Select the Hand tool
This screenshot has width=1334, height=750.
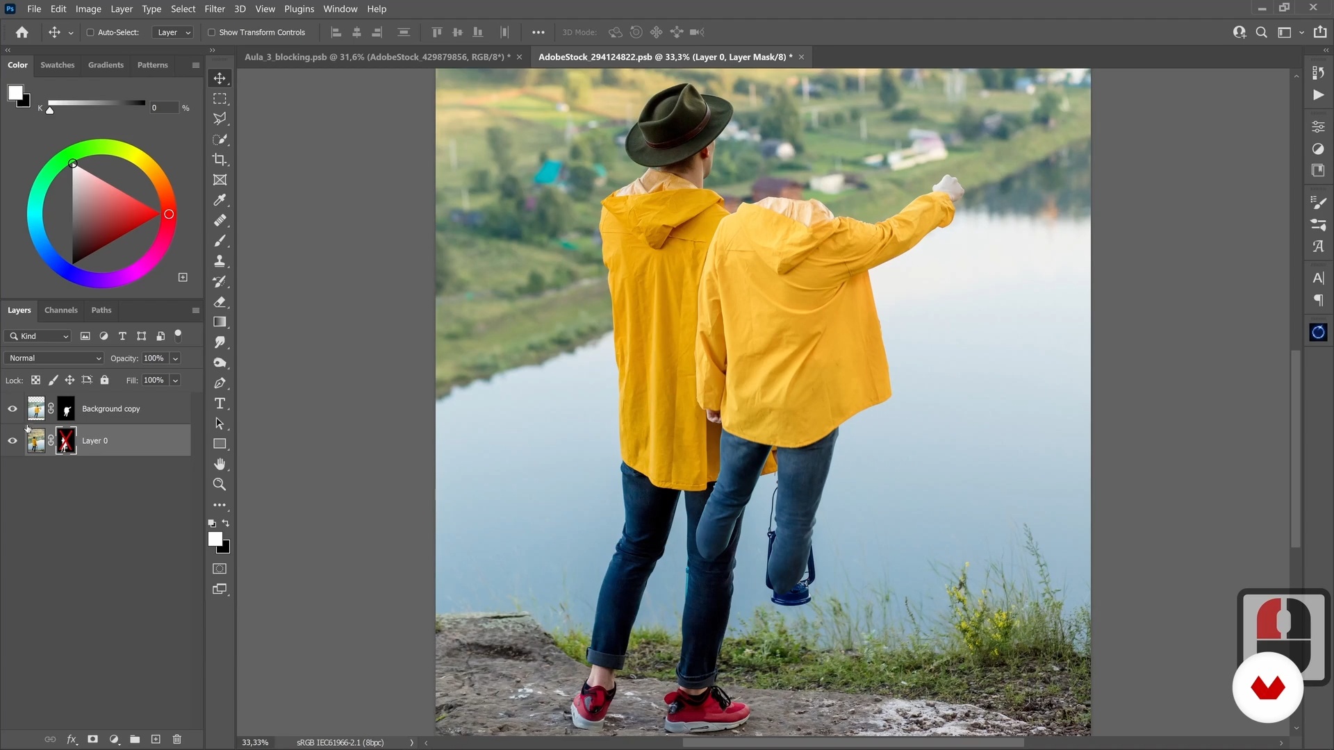(x=220, y=464)
